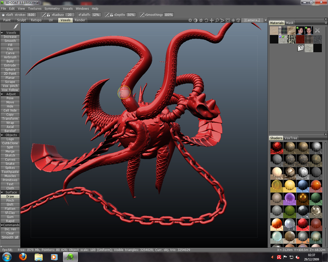Click the X icon in Materials panel
This screenshot has height=262, width=328.
tap(317, 31)
